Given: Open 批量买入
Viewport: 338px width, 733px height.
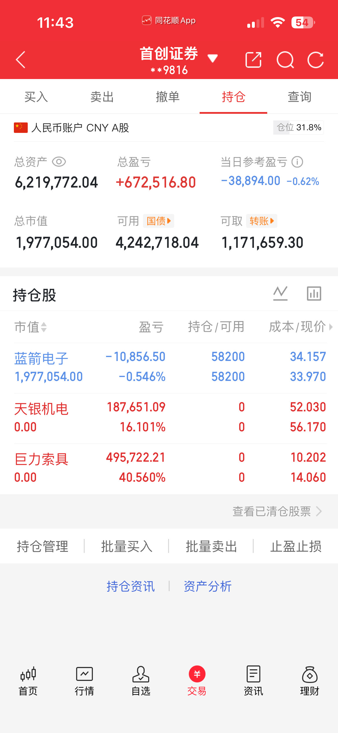Looking at the screenshot, I should [x=127, y=546].
